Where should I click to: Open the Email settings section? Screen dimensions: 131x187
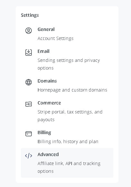click(67, 60)
